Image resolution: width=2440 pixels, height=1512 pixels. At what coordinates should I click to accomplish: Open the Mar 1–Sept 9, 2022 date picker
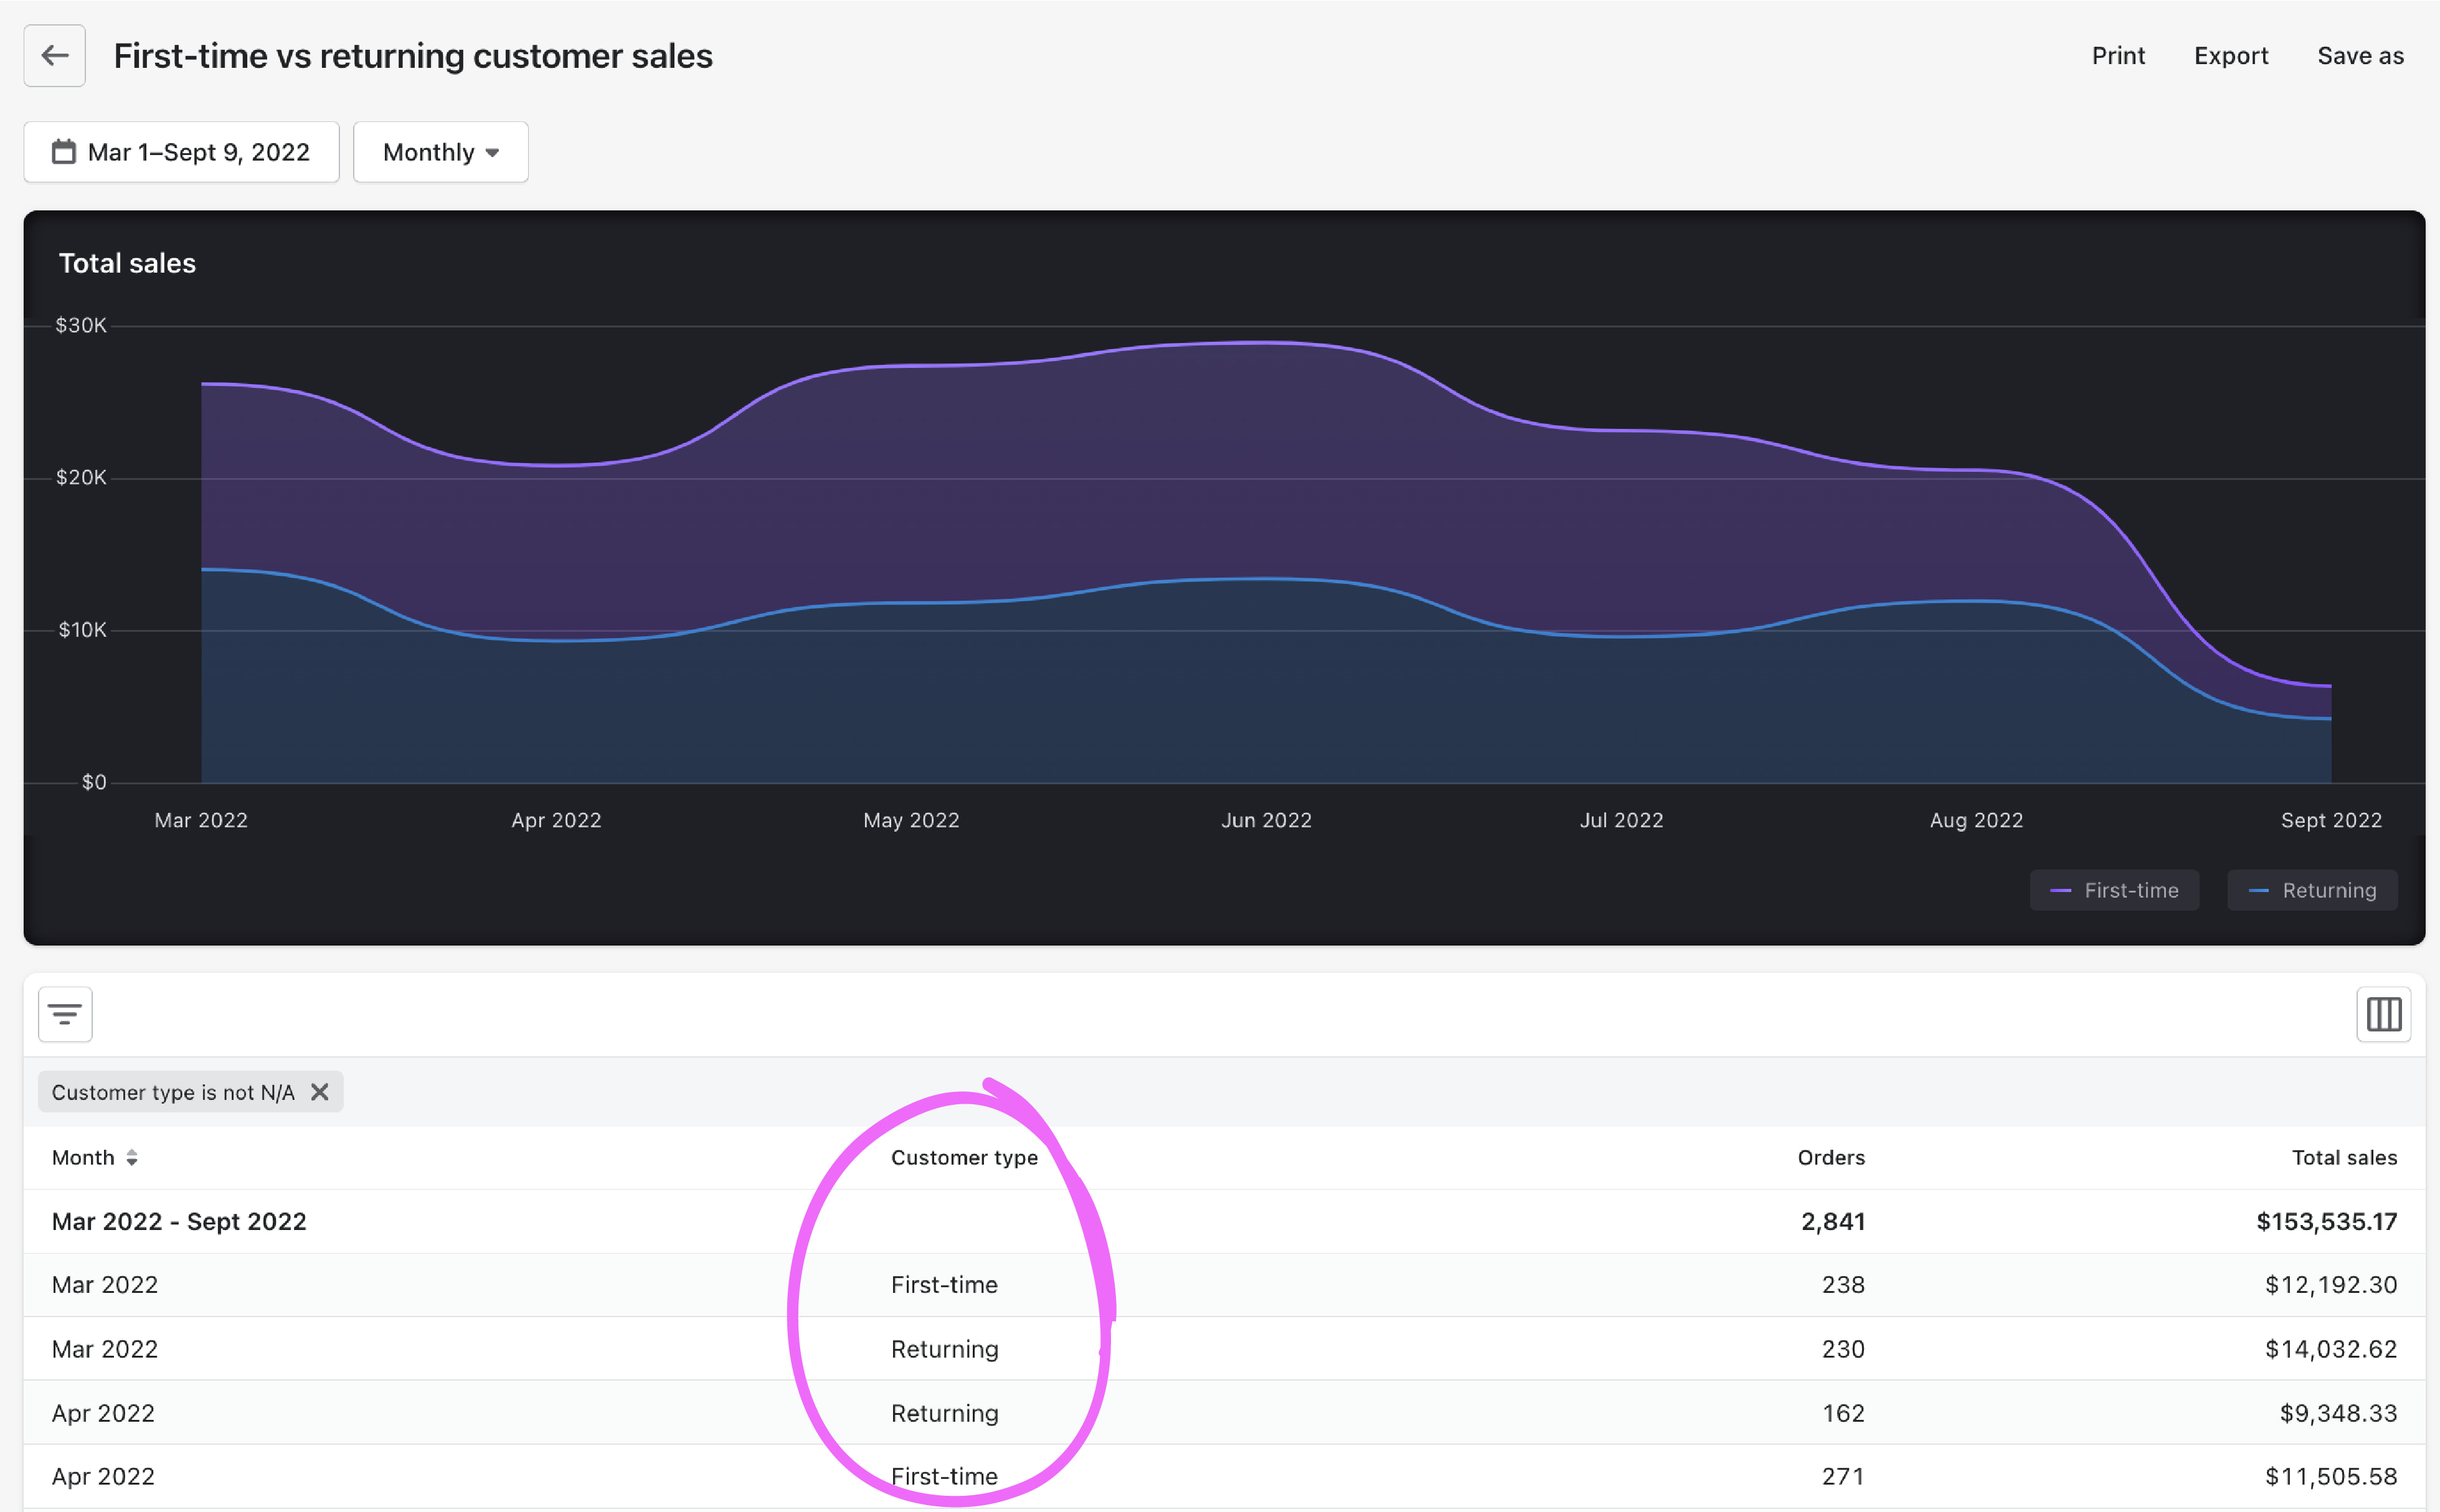(x=198, y=152)
